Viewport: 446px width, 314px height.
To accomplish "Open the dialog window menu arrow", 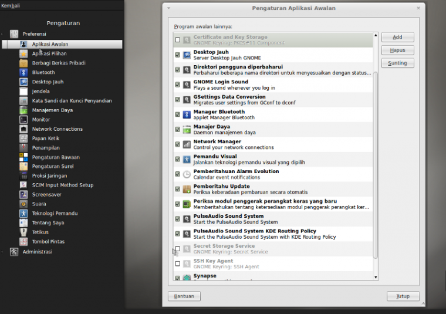I will point(168,8).
